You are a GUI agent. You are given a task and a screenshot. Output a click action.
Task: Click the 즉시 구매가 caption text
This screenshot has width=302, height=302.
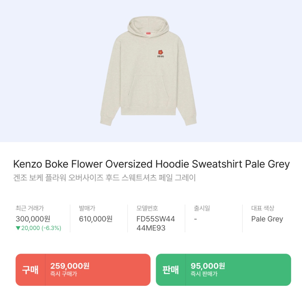click(63, 274)
